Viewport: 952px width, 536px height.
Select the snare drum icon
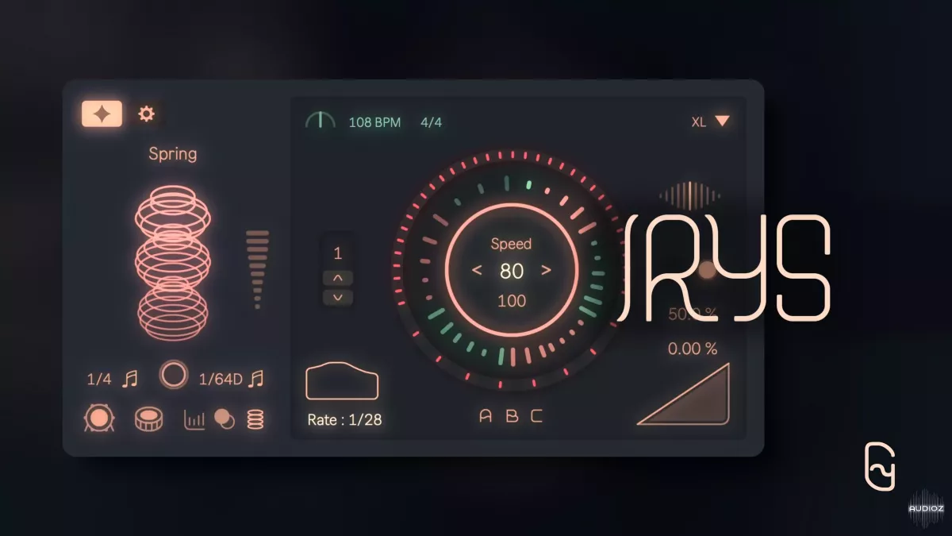148,418
